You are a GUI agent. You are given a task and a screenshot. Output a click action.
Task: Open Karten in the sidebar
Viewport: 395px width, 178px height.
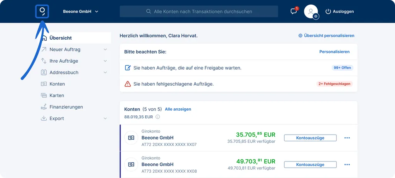coord(57,95)
